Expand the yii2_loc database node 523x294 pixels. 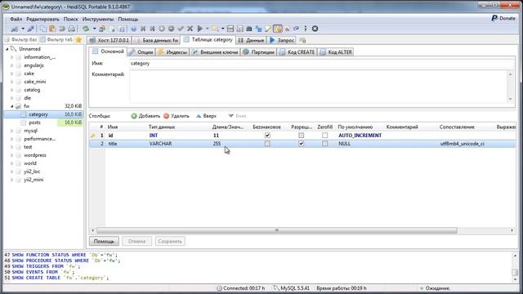(x=12, y=171)
